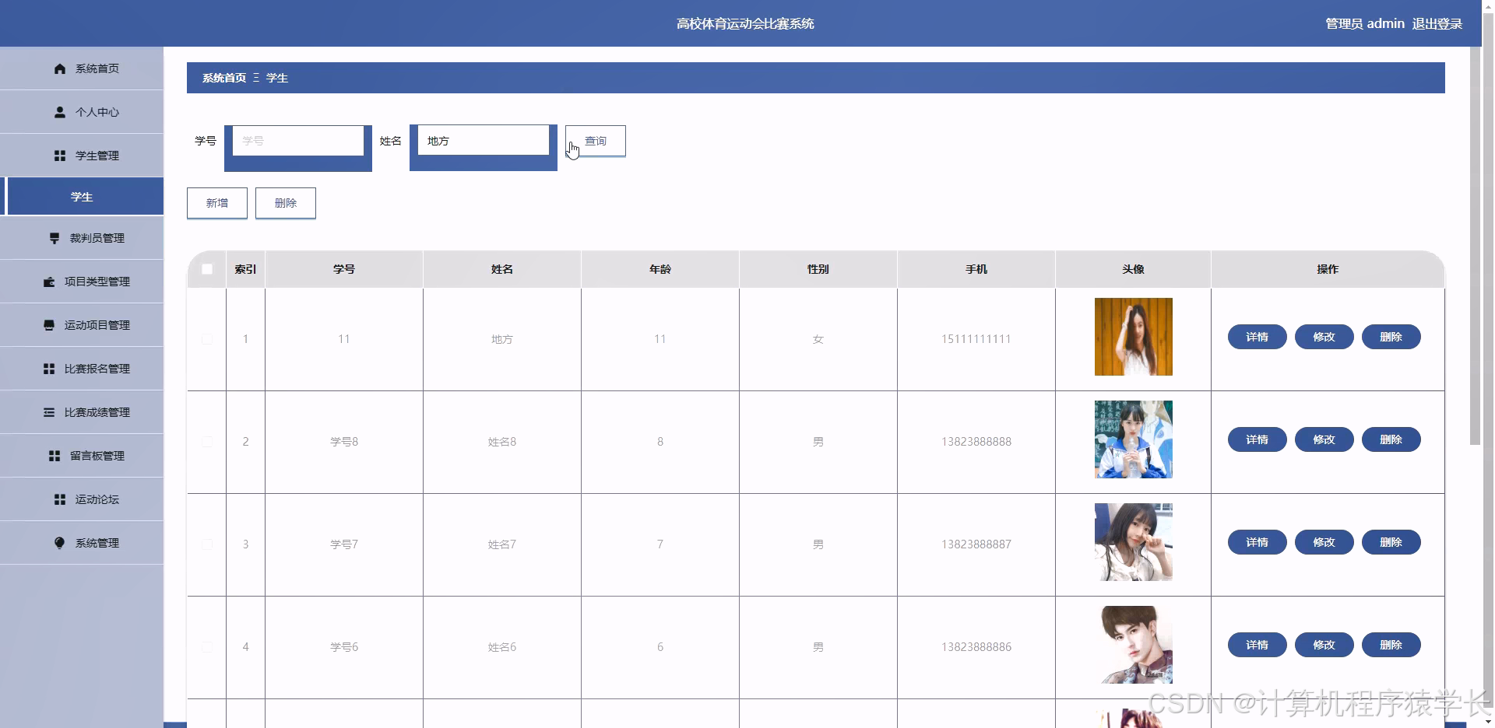The image size is (1495, 728).
Task: Check the checkbox for row 姓名8
Action: (207, 442)
